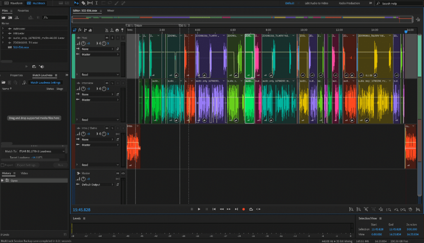
Task: Mute the Intro / Outro track
Action: [107, 128]
